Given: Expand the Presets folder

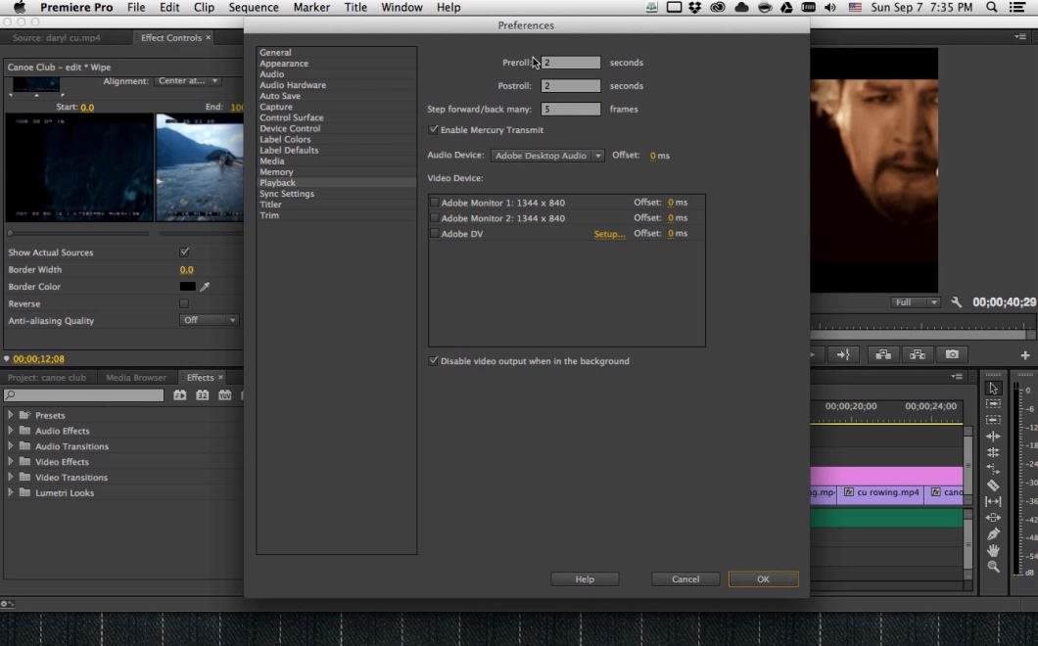Looking at the screenshot, I should pos(10,415).
